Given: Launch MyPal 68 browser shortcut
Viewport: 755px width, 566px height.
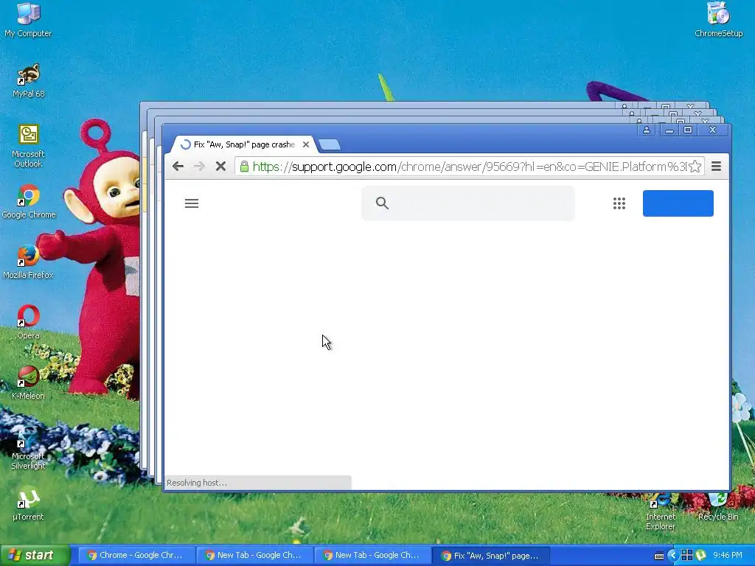Looking at the screenshot, I should (x=28, y=80).
